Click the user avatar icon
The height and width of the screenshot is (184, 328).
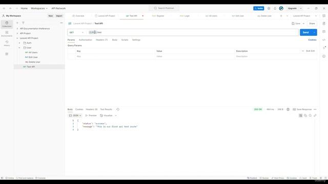pyautogui.click(x=281, y=8)
